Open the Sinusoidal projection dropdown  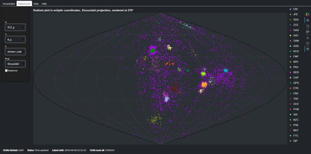tap(15, 64)
